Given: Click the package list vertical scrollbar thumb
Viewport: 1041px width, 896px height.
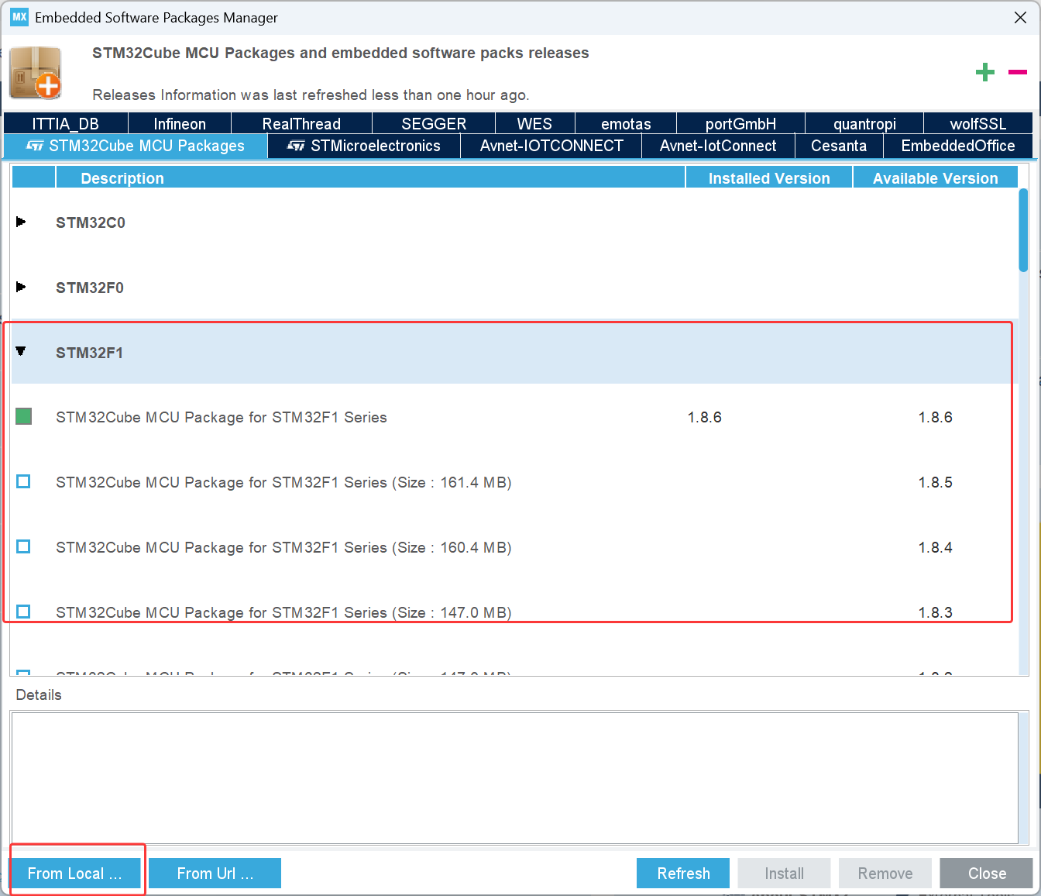Looking at the screenshot, I should point(1023,230).
